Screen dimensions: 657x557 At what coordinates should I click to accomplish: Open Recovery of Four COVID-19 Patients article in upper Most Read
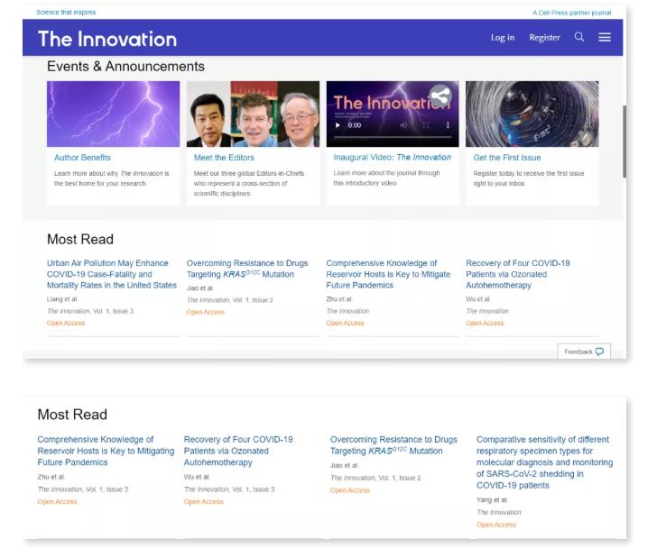click(518, 274)
